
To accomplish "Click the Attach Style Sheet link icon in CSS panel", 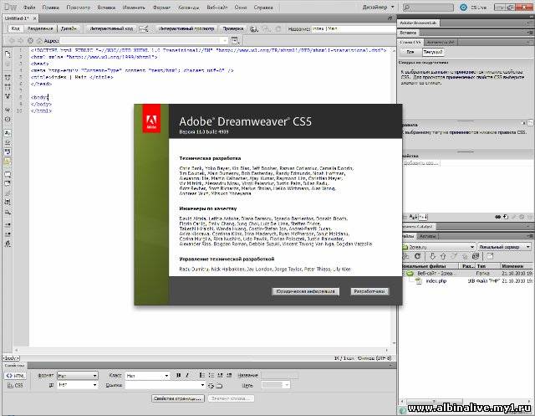I will 498,217.
